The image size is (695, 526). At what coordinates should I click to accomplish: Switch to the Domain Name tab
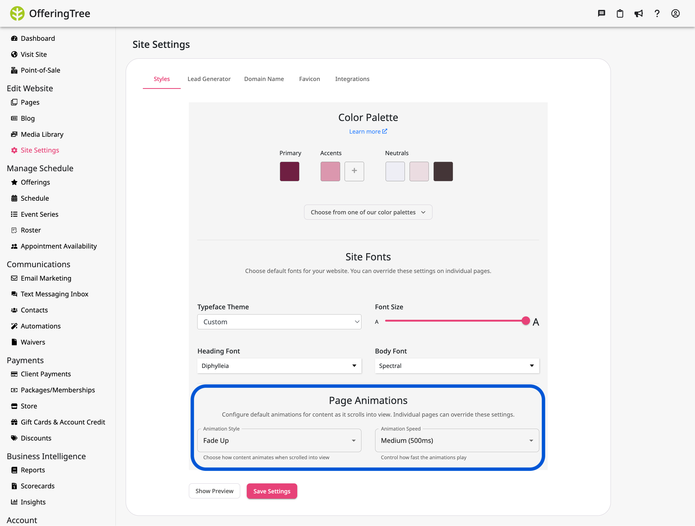[264, 79]
